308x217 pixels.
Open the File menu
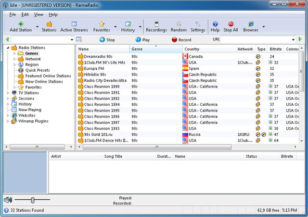coord(13,14)
